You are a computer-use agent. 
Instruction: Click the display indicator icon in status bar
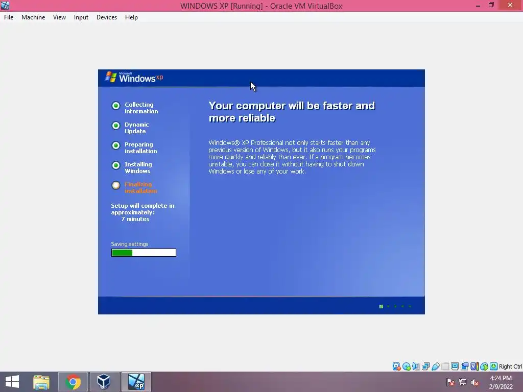pyautogui.click(x=455, y=366)
